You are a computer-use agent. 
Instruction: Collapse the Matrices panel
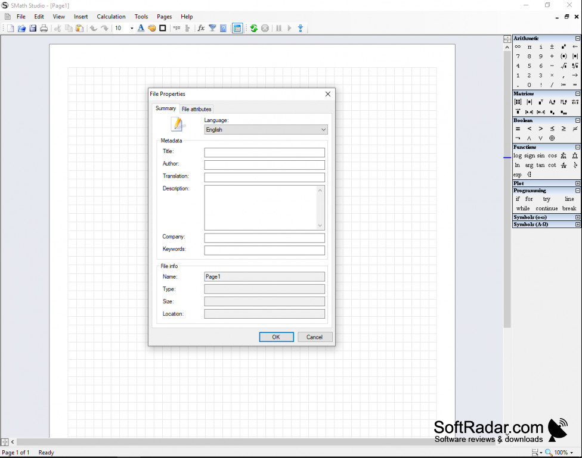(x=578, y=94)
